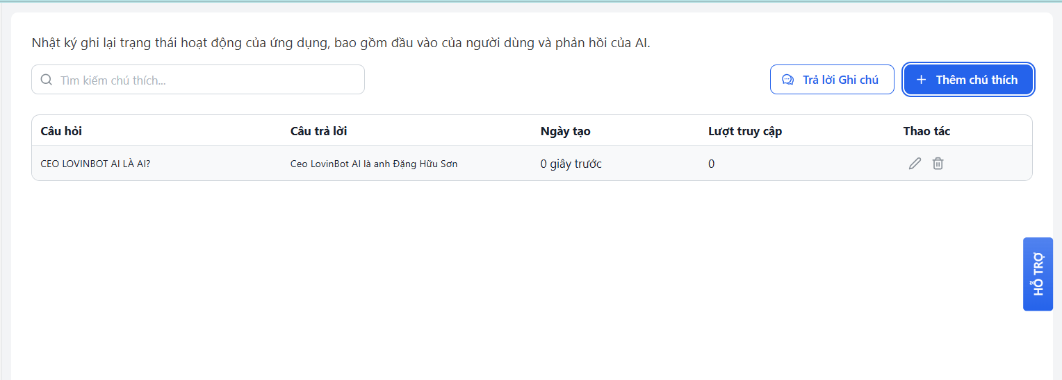Click the access count value 0
1062x380 pixels.
point(711,164)
